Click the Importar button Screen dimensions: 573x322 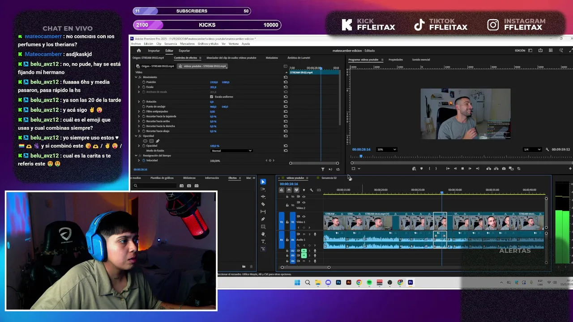tap(154, 51)
